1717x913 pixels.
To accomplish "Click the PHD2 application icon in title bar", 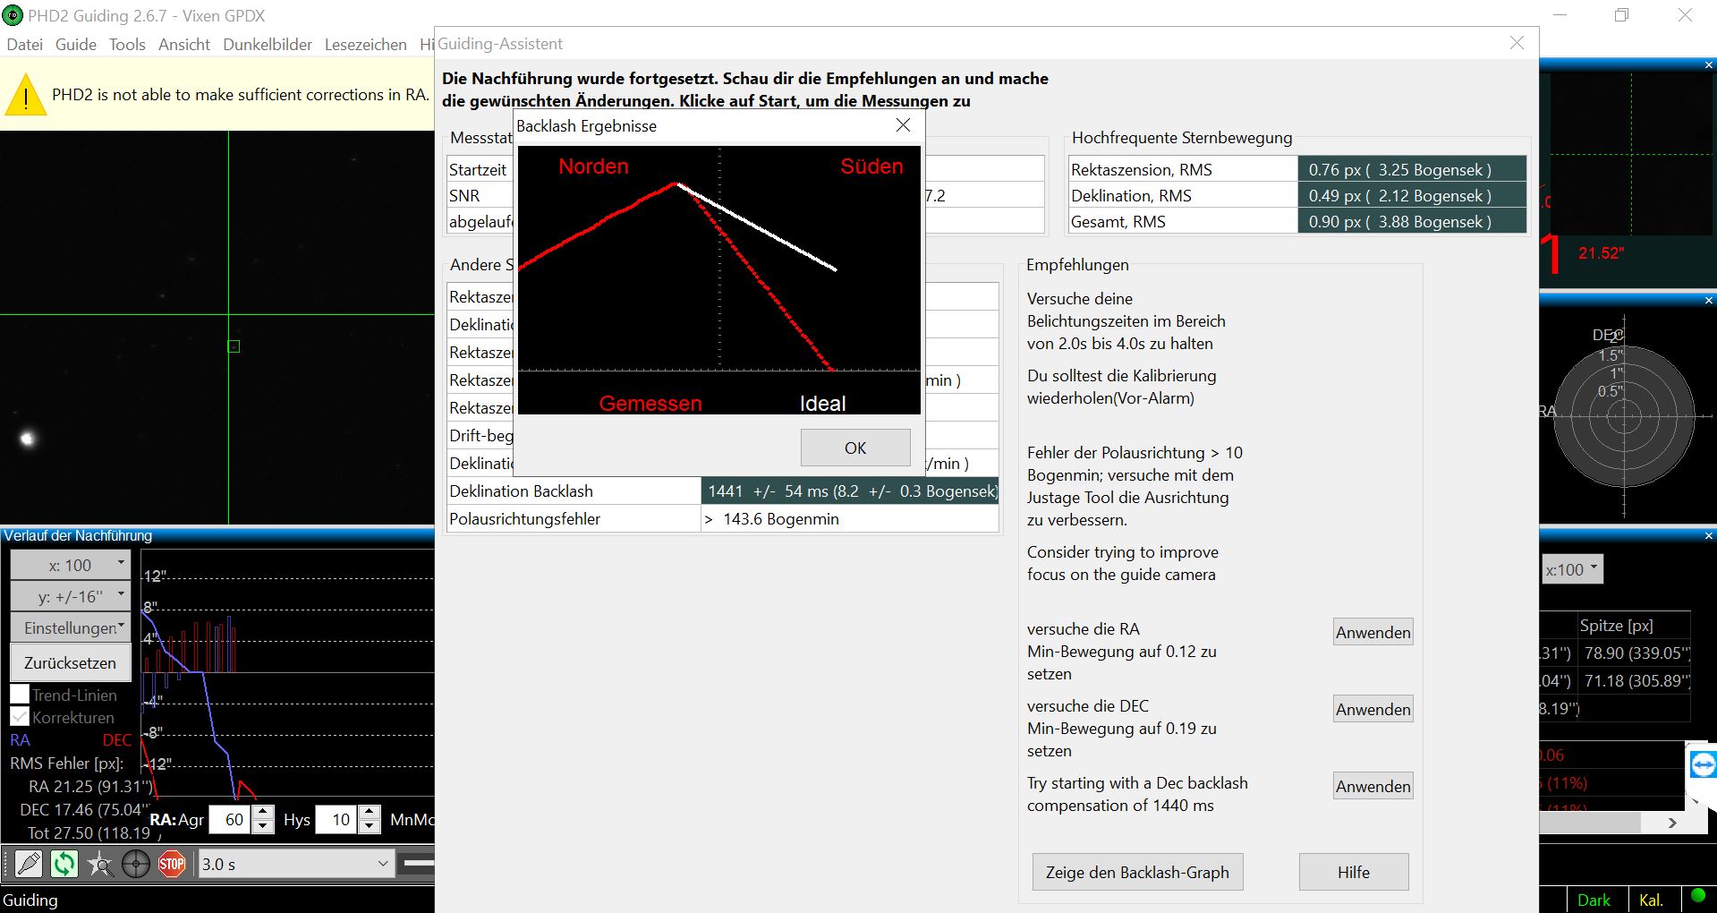I will (x=13, y=15).
